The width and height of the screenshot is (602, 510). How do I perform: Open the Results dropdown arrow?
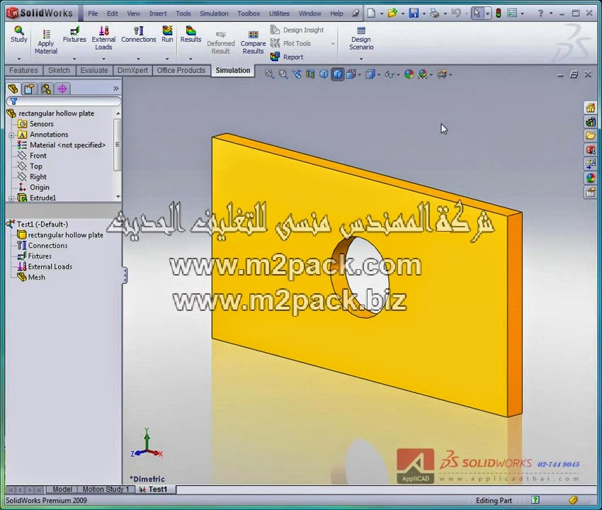pyautogui.click(x=191, y=59)
